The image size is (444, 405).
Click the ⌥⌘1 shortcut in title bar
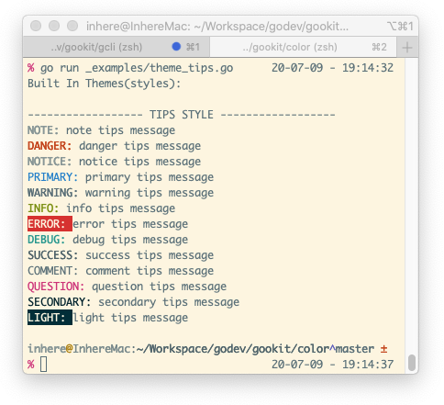(x=400, y=27)
